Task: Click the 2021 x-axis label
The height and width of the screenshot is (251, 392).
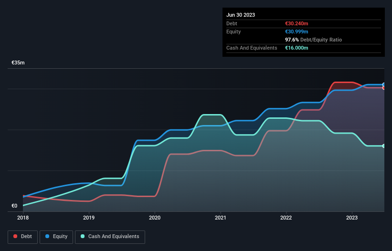Action: pyautogui.click(x=221, y=218)
